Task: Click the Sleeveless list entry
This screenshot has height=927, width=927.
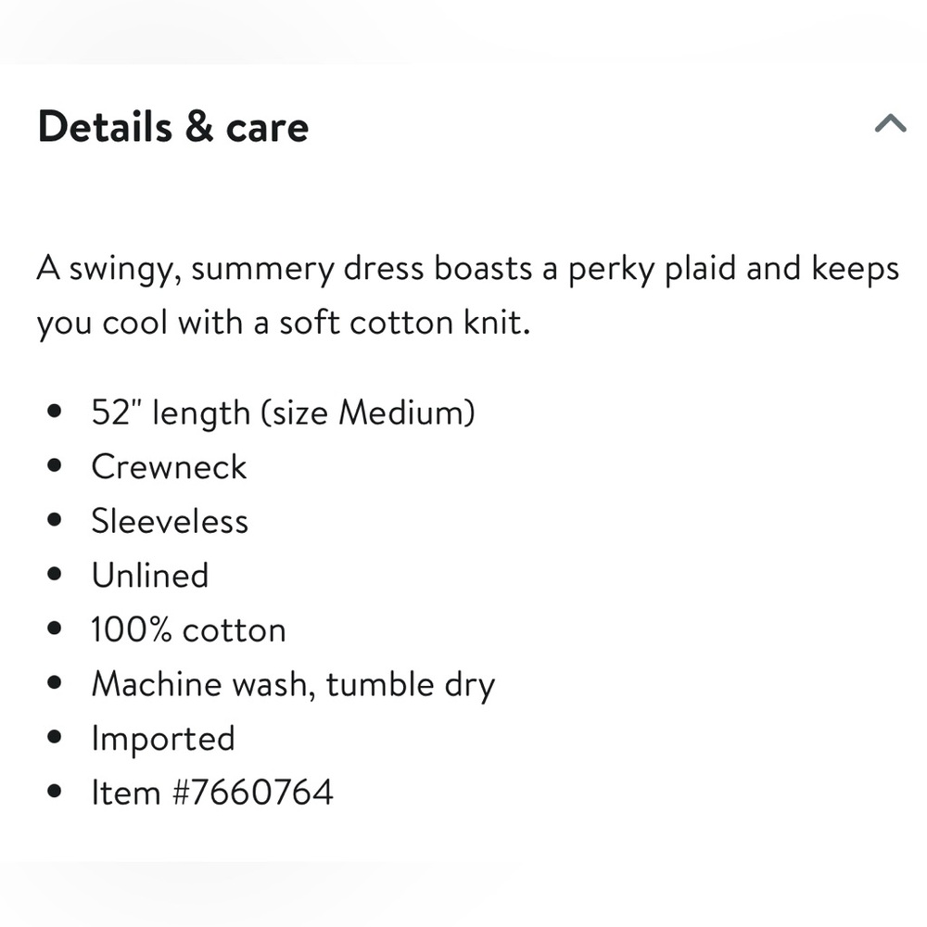Action: coord(170,521)
